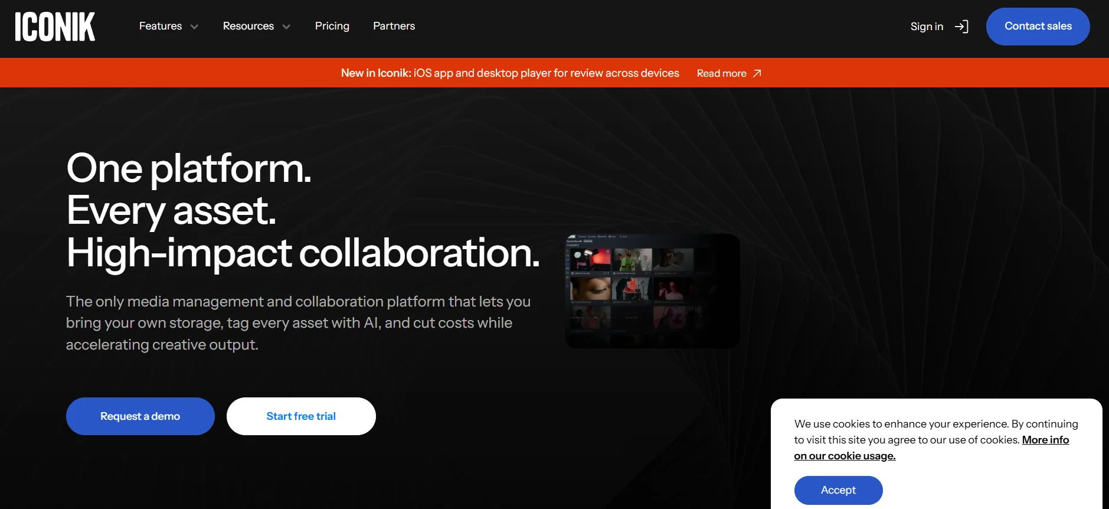Select the red studio light thumbnail
The width and height of the screenshot is (1109, 509).
590,259
